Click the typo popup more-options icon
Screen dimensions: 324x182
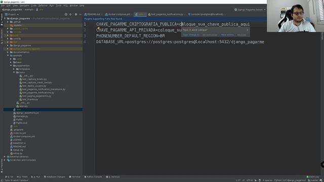coord(247,30)
